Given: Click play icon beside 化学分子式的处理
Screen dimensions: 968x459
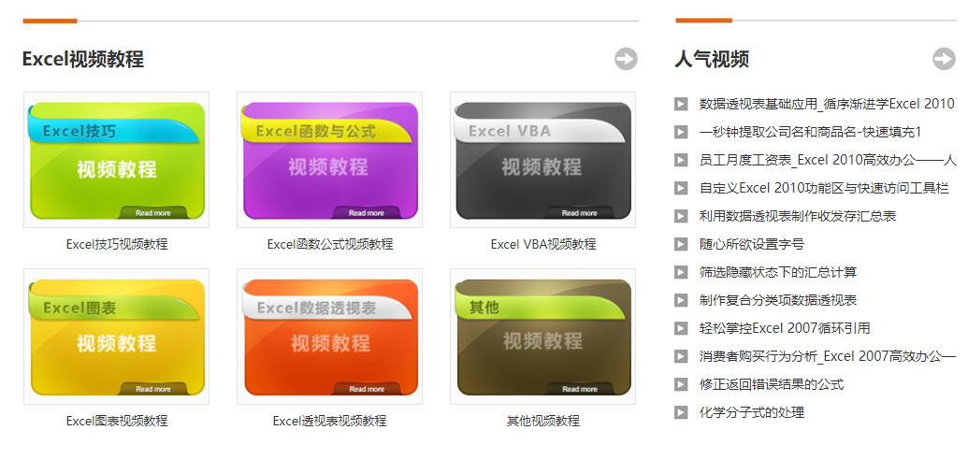Looking at the screenshot, I should pos(681,412).
